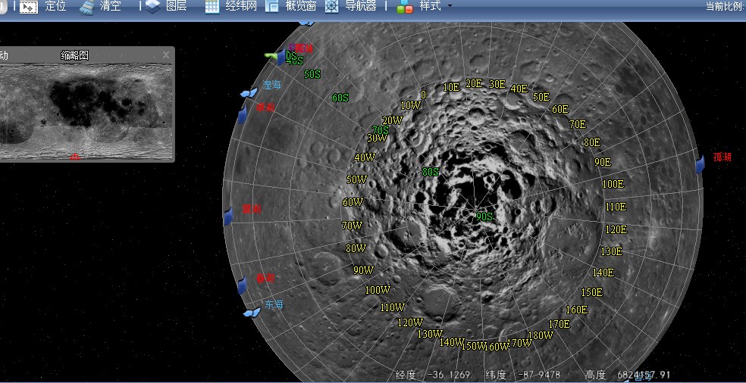This screenshot has height=383, width=746.
Task: Click the 雷湖 red label
Action: point(252,209)
